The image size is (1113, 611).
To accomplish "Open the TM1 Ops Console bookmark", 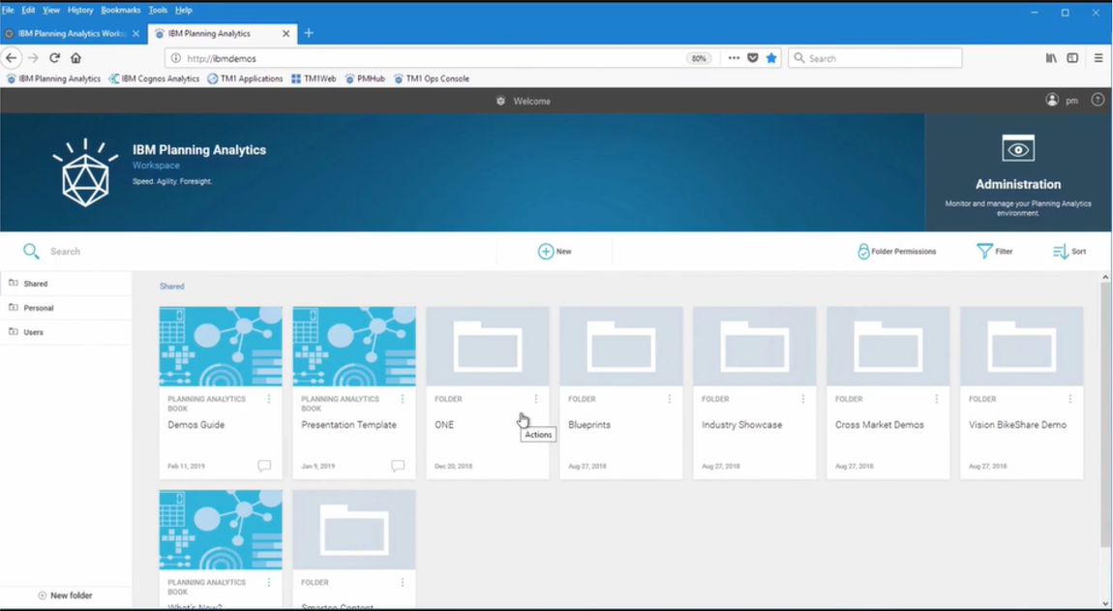I will point(432,78).
